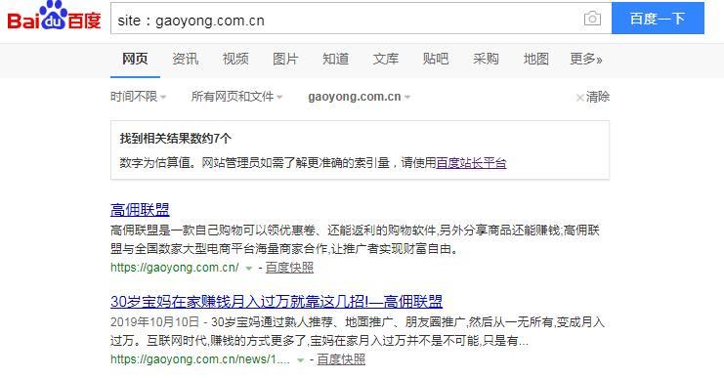The width and height of the screenshot is (724, 378).
Task: Open the 地图 tab
Action: (x=536, y=59)
